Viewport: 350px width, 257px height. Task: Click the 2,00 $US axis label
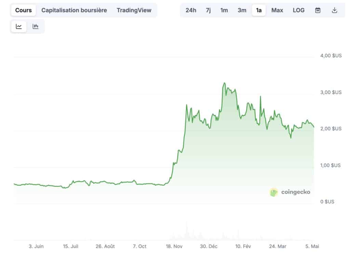pos(331,129)
